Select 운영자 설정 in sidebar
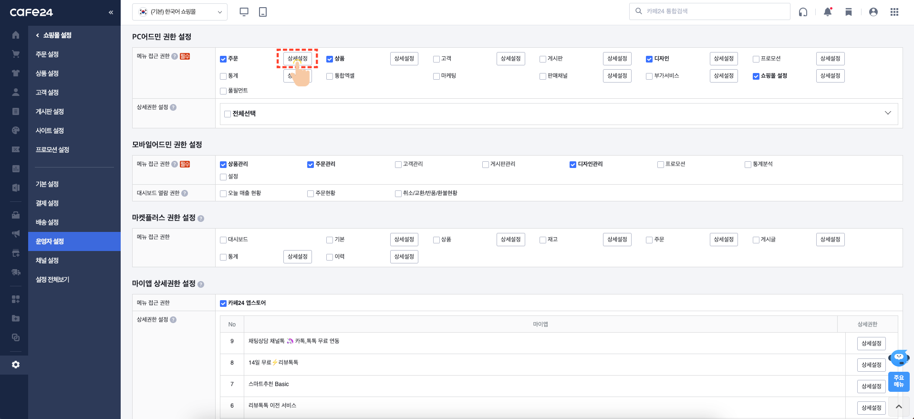Image resolution: width=914 pixels, height=419 pixels. (x=74, y=241)
